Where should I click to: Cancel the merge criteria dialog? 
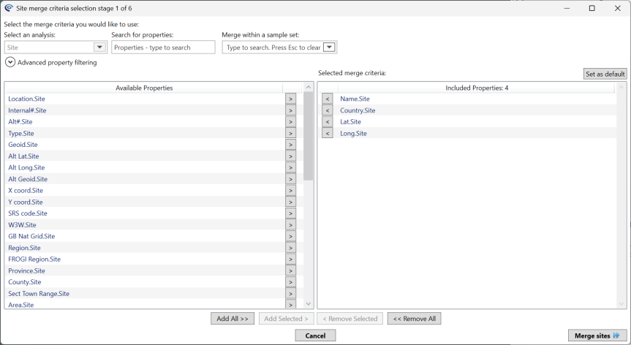coord(315,335)
